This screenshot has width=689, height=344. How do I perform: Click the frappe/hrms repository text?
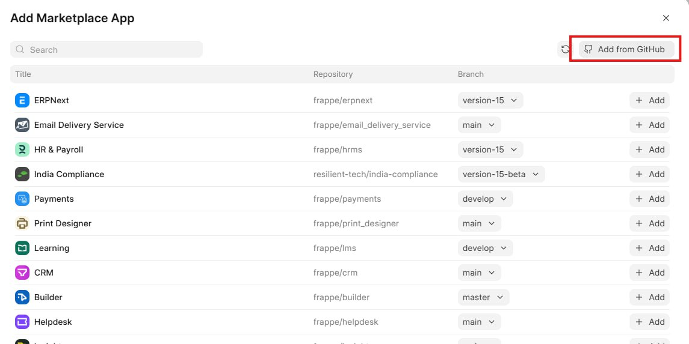point(338,149)
